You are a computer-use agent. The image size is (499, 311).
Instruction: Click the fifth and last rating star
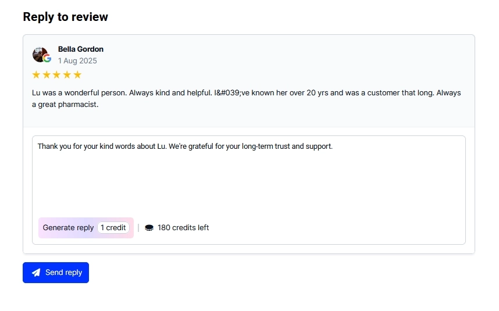77,75
